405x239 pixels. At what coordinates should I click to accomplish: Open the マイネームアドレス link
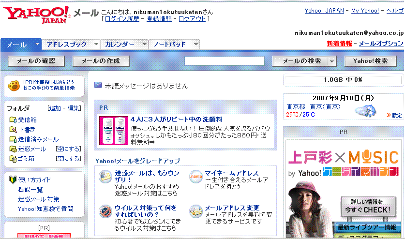[232, 173]
